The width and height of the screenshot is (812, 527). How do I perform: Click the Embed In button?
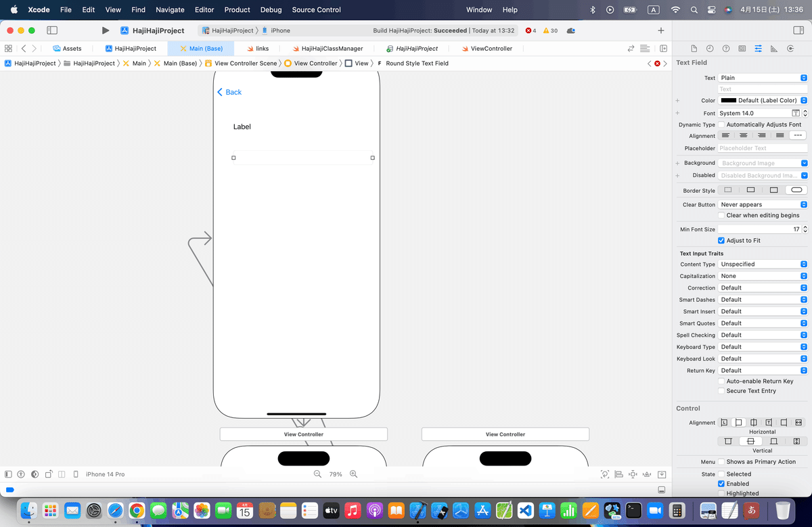click(x=662, y=474)
